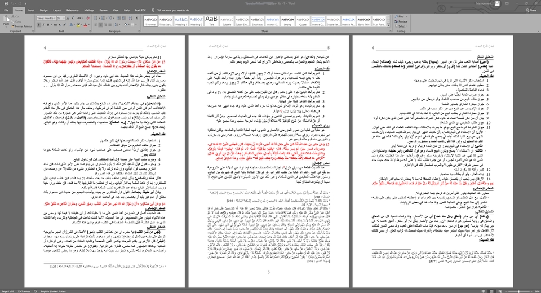541x293 pixels.
Task: Undo the last action
Action: (x=11, y=3)
